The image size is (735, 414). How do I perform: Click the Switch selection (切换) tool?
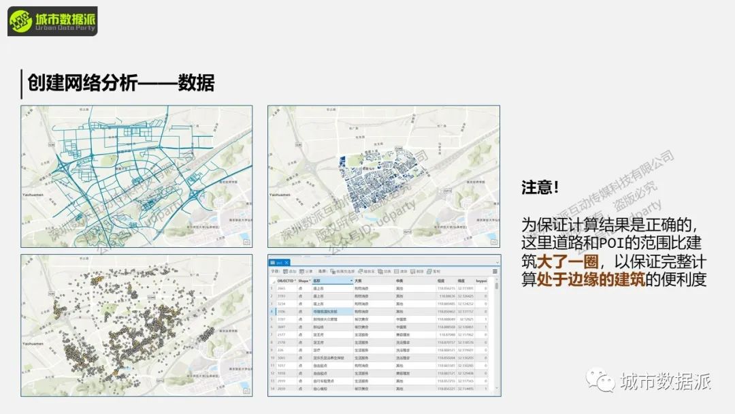[385, 272]
